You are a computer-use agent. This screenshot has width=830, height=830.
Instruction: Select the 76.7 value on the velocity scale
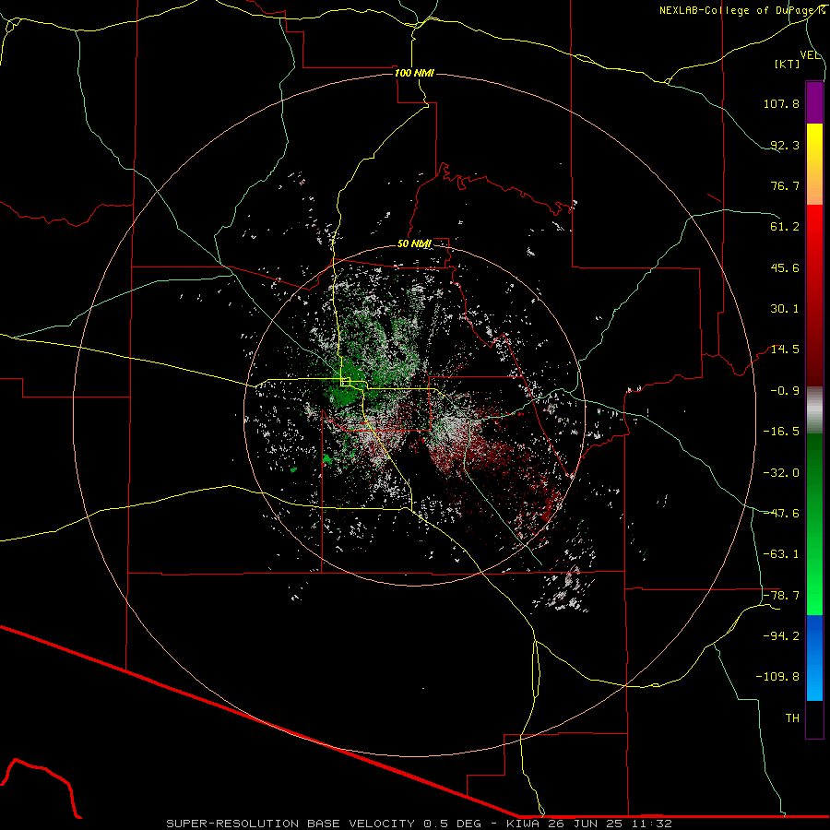(785, 185)
